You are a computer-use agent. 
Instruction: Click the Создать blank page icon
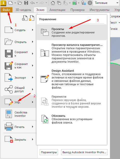click(x=9, y=30)
